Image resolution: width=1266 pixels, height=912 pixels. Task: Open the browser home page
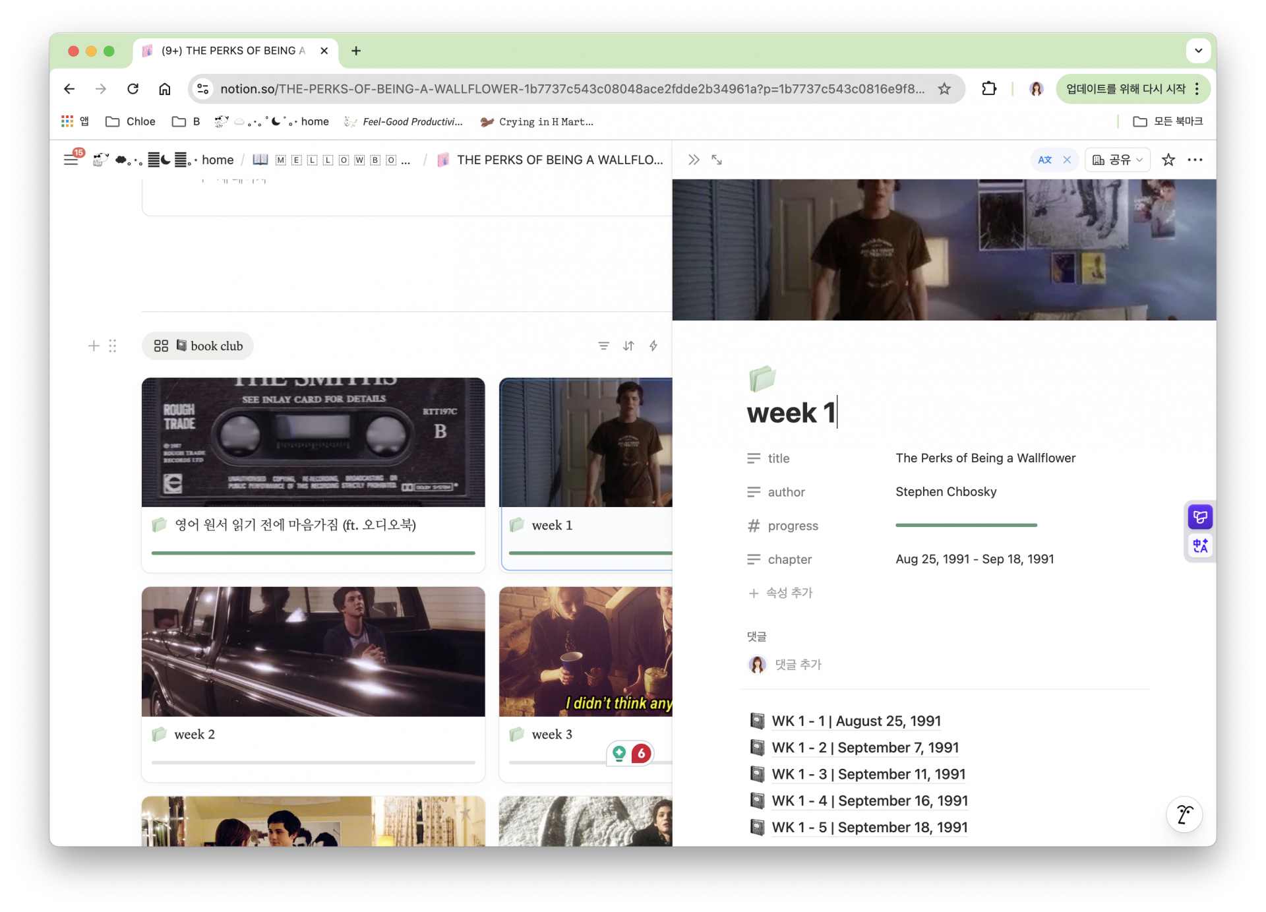click(165, 89)
